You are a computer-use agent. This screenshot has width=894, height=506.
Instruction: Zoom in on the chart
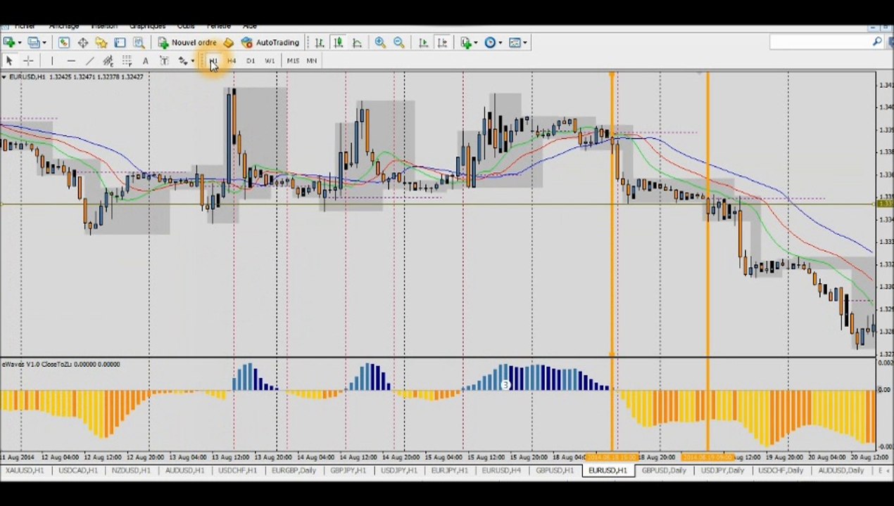pyautogui.click(x=380, y=43)
